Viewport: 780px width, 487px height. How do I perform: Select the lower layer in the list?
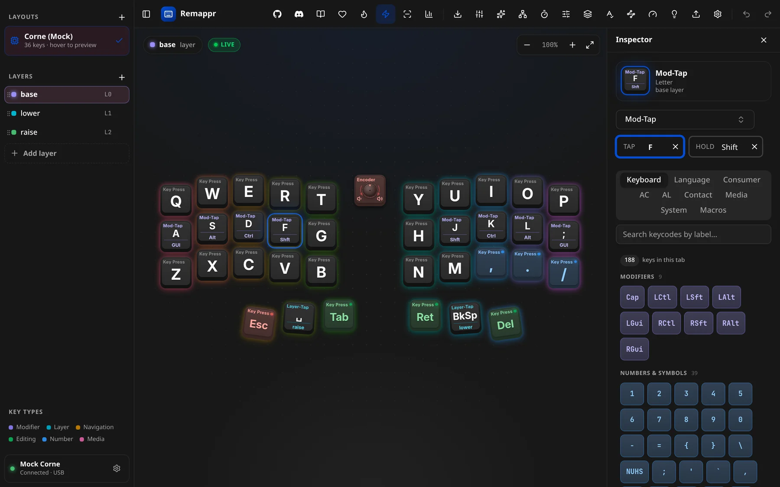(67, 113)
